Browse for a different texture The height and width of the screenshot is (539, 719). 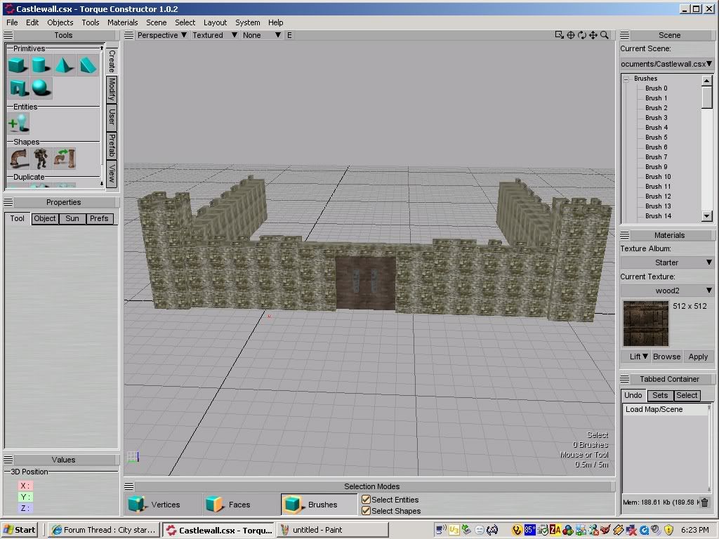666,357
